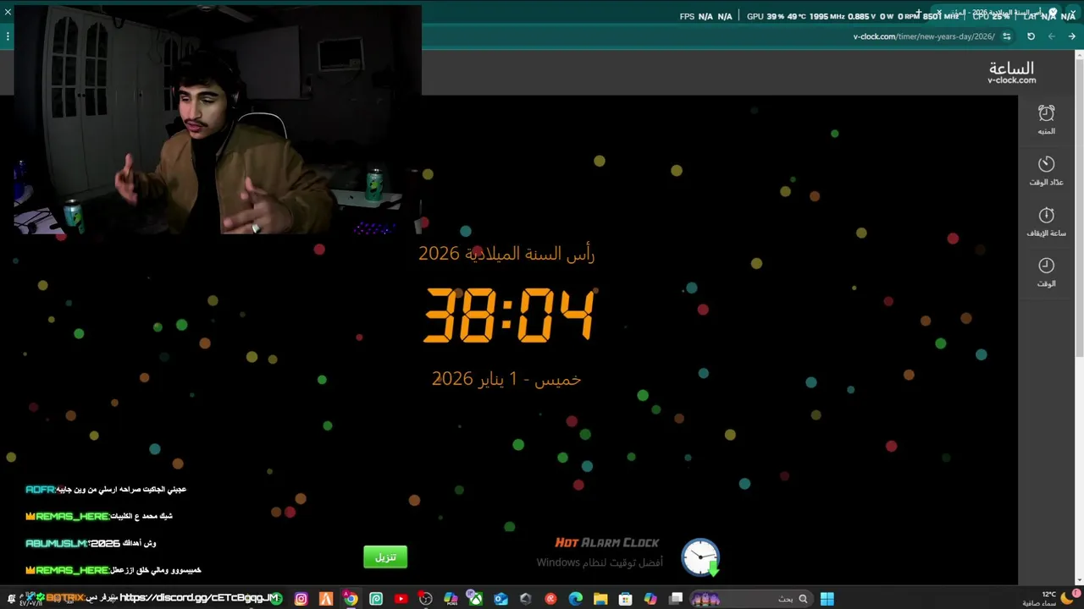Click the green تنزيل download button
The width and height of the screenshot is (1084, 609).
pos(385,557)
